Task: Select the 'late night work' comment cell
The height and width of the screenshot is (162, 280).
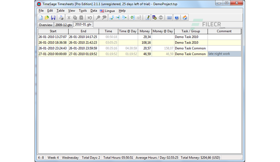Action: click(224, 54)
